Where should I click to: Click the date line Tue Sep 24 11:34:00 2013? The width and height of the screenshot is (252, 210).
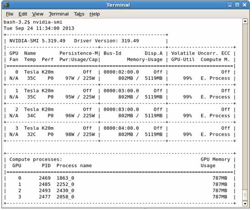tap(39, 28)
